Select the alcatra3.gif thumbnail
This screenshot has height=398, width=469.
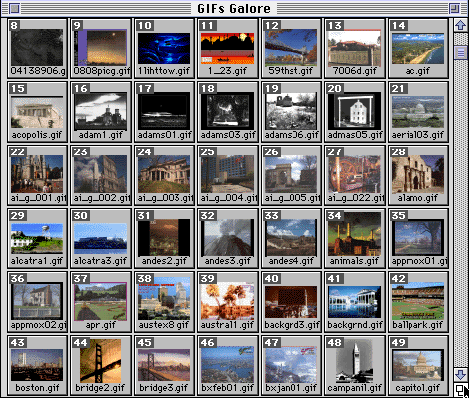101,239
